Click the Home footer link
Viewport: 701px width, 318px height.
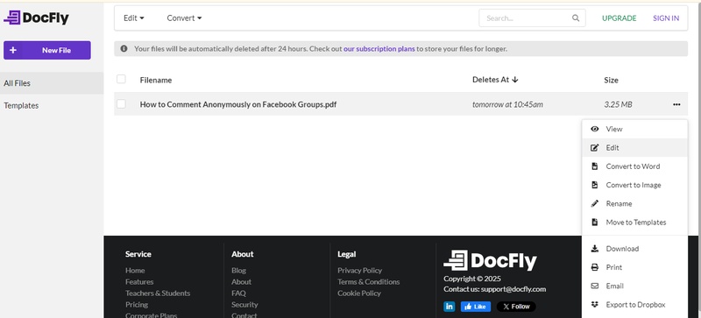tap(135, 271)
